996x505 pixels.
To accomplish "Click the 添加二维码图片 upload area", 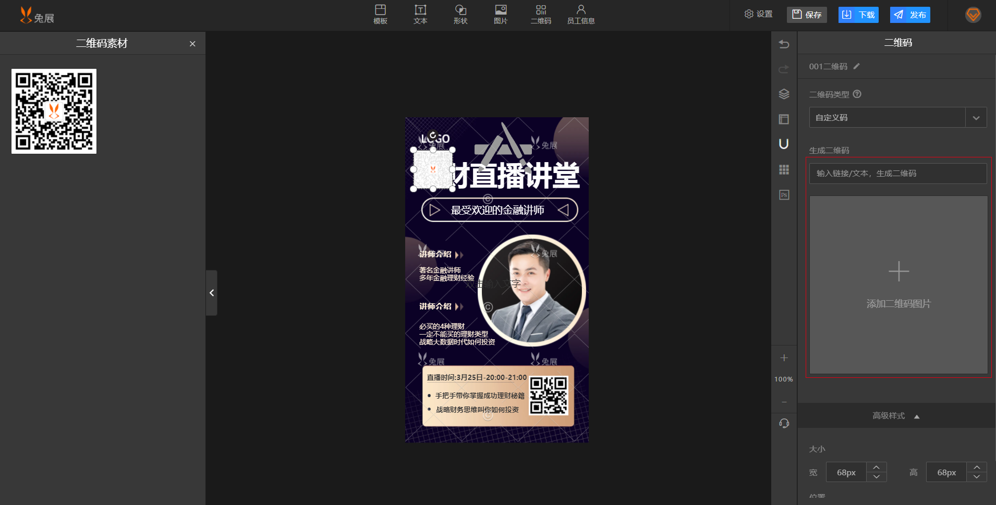I will 898,285.
